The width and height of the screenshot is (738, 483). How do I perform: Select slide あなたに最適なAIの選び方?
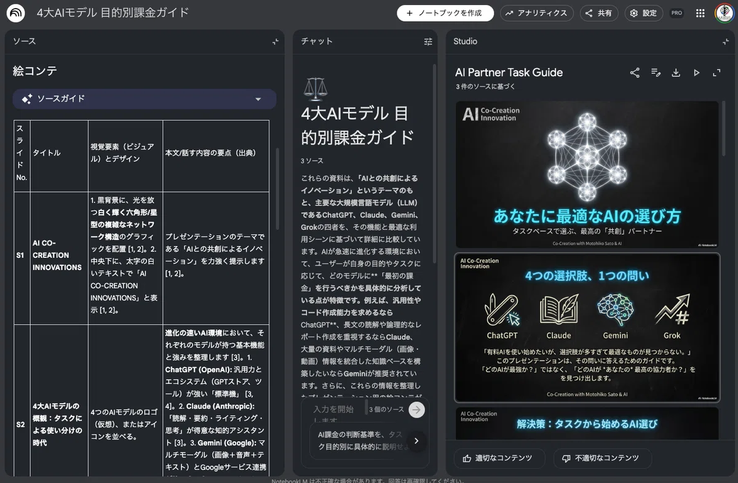click(587, 175)
